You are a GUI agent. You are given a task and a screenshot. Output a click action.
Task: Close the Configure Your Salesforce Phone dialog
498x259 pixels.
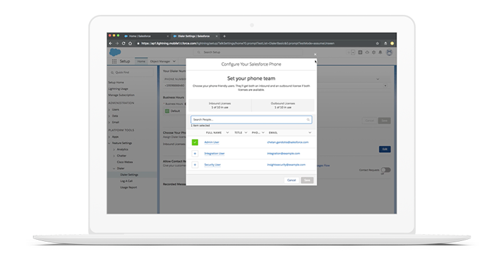point(315,54)
